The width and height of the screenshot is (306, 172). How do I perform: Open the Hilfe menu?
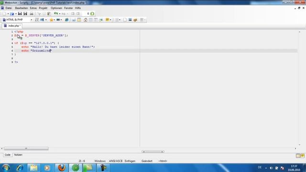coord(78,8)
